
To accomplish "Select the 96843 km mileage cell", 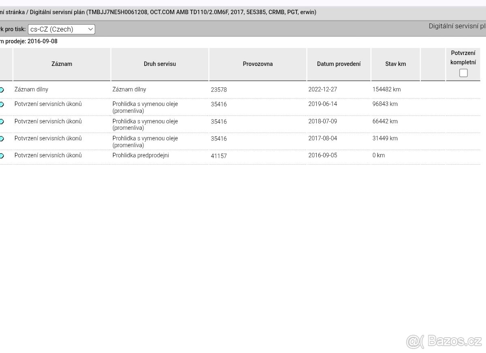I will pos(385,104).
